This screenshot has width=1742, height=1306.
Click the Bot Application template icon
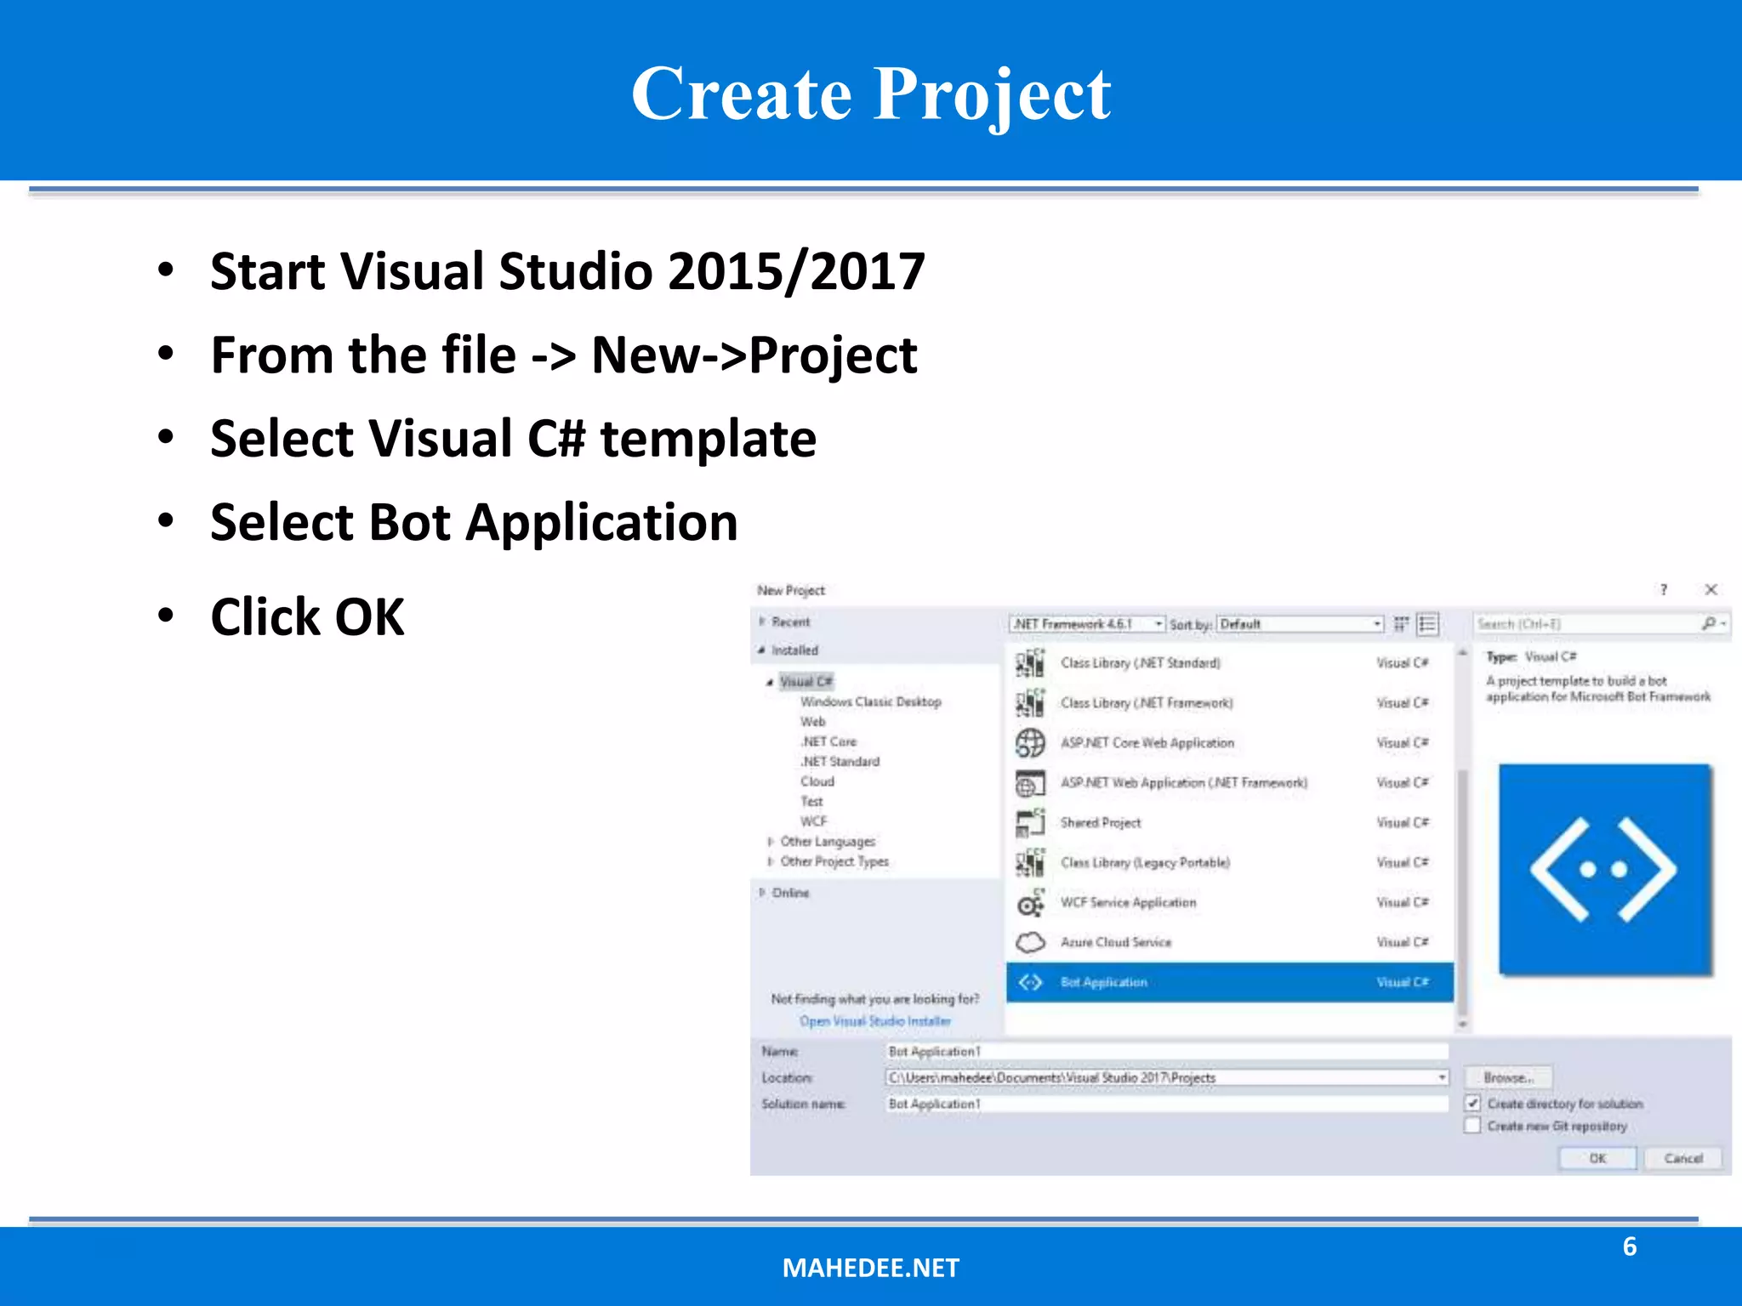tap(1030, 982)
